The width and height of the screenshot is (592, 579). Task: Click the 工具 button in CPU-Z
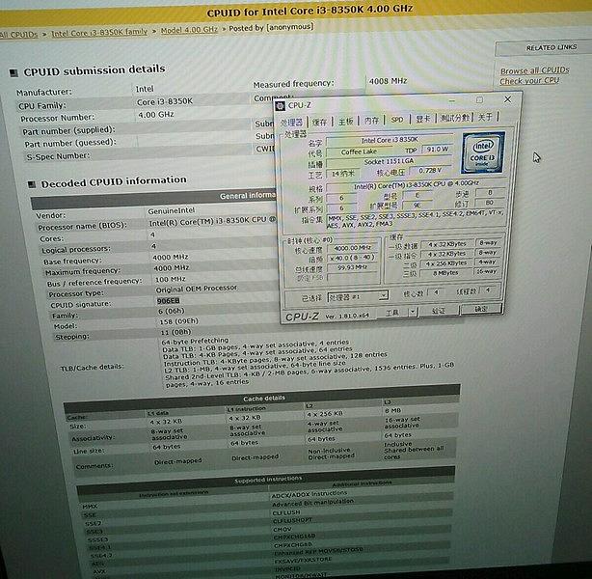tap(392, 312)
